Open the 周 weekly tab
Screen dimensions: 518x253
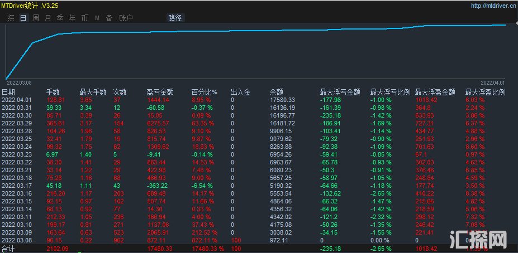[x=36, y=18]
